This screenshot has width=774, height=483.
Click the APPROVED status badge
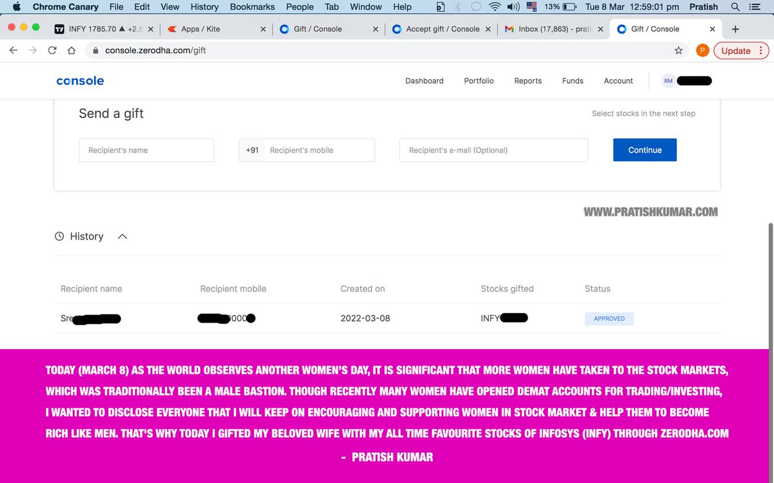(610, 319)
